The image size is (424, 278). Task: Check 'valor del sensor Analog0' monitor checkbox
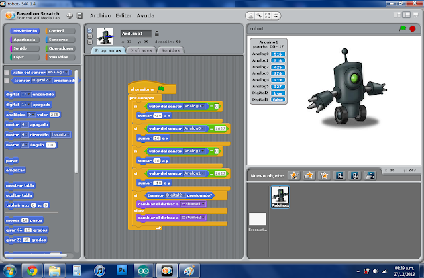point(7,72)
